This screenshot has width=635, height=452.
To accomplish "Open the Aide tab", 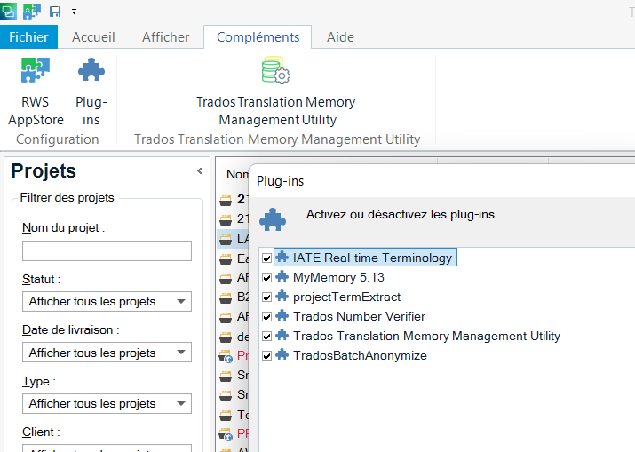I will coord(340,37).
